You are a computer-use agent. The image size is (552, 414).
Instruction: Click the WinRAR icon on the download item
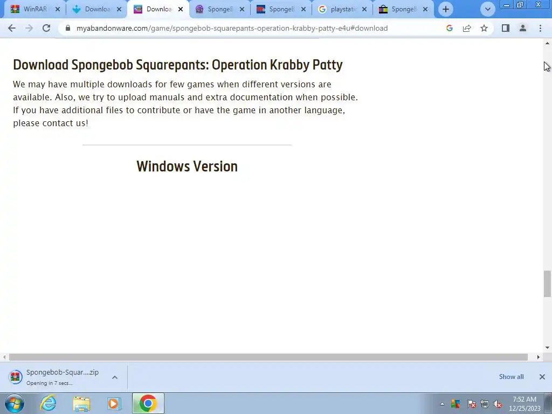15,377
